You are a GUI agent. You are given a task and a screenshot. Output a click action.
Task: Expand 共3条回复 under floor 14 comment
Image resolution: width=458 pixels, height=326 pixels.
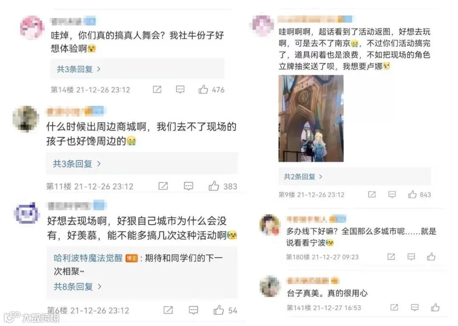(78, 69)
